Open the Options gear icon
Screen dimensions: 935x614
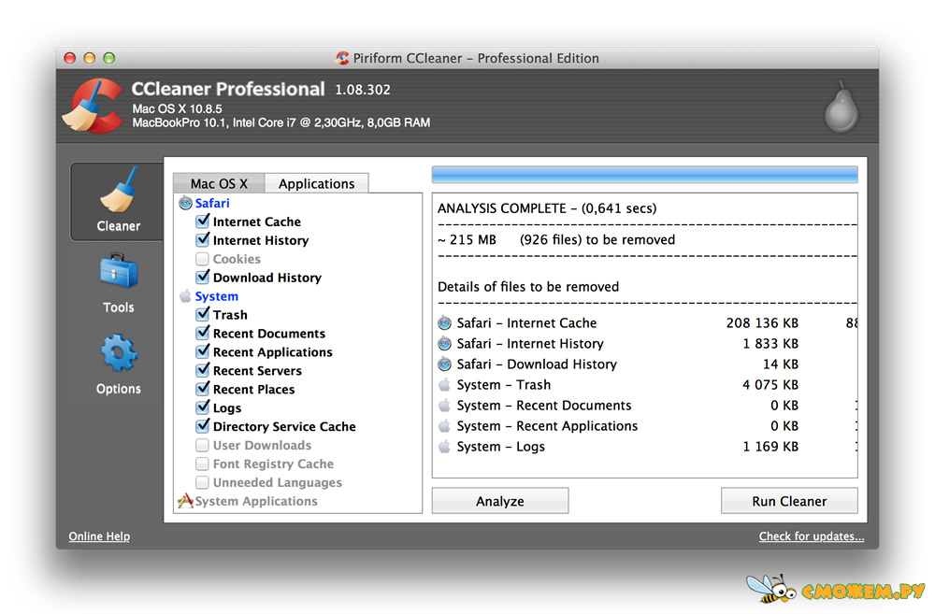[x=119, y=352]
